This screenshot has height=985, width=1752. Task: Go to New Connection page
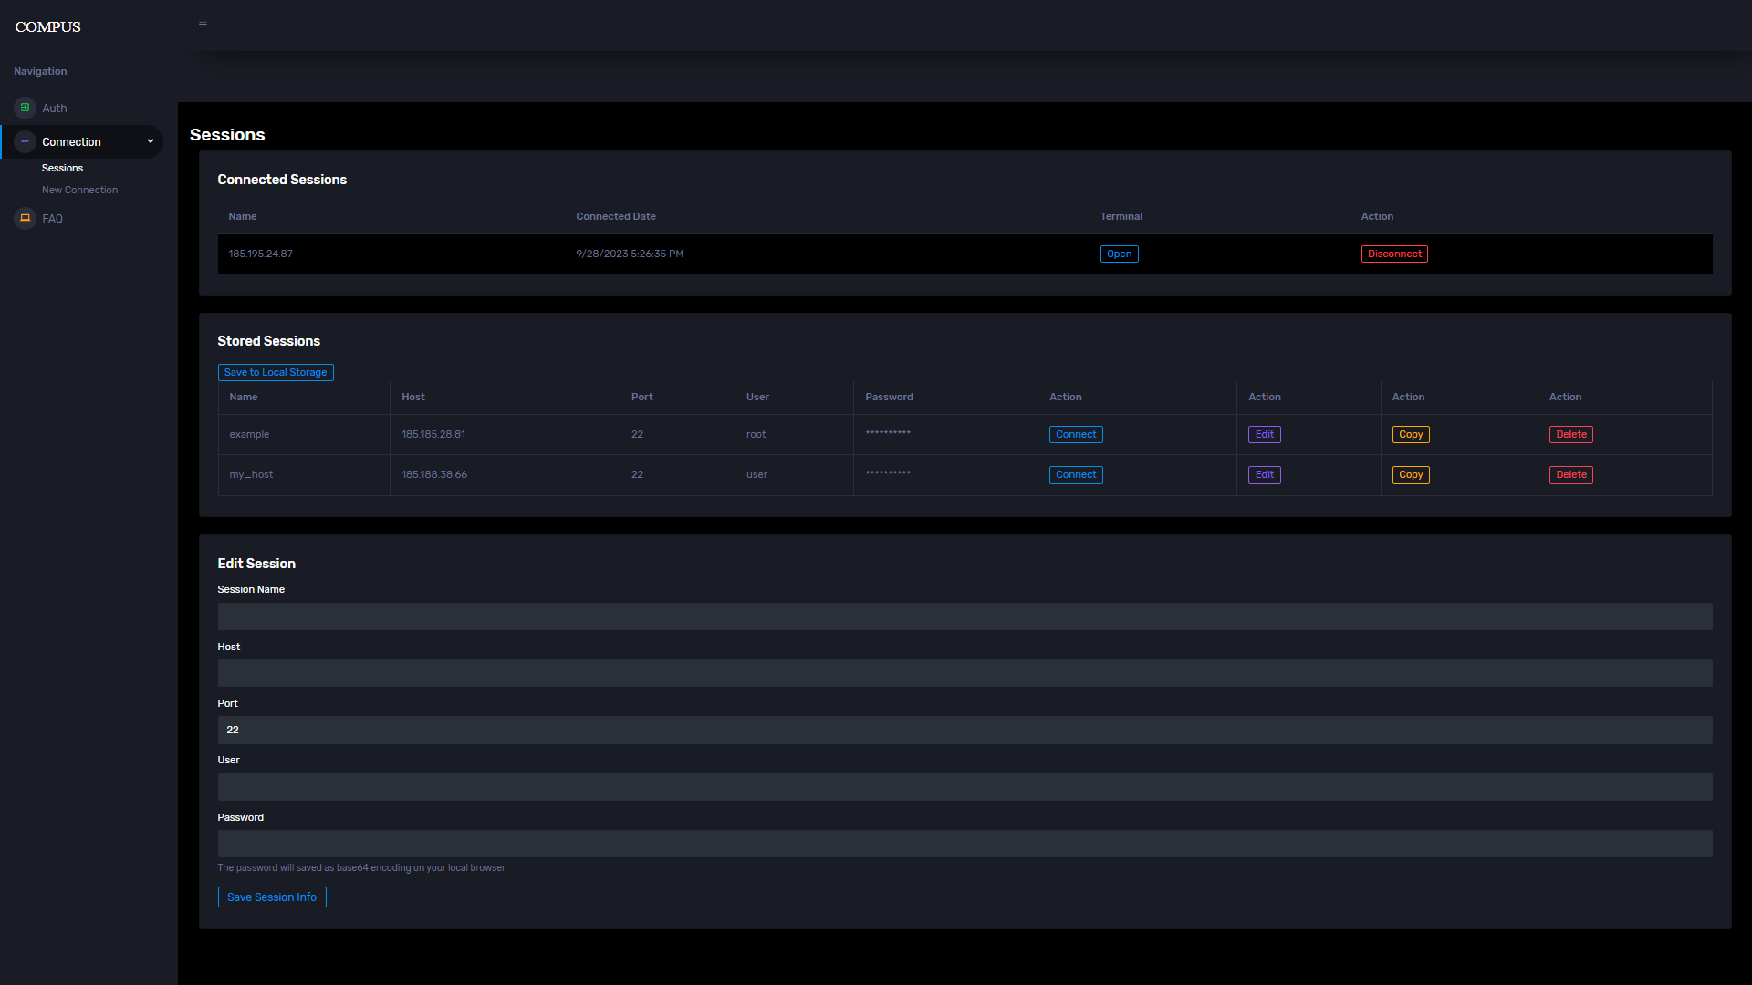point(79,190)
